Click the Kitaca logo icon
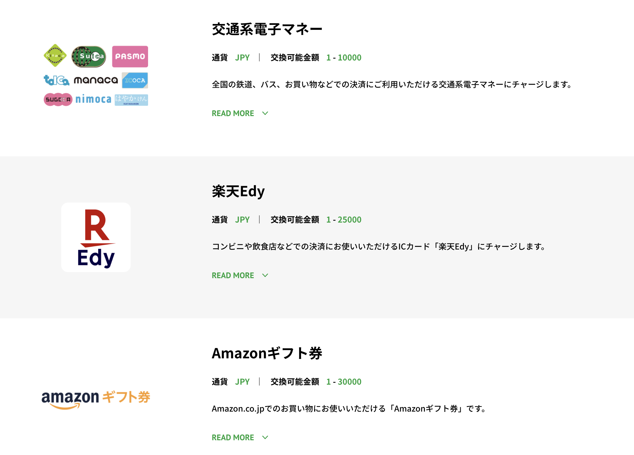 click(x=55, y=56)
